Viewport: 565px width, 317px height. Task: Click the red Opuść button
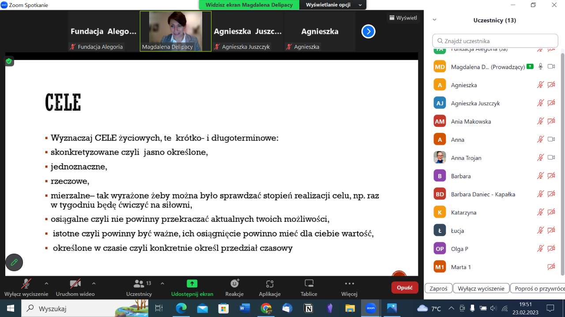[404, 288]
